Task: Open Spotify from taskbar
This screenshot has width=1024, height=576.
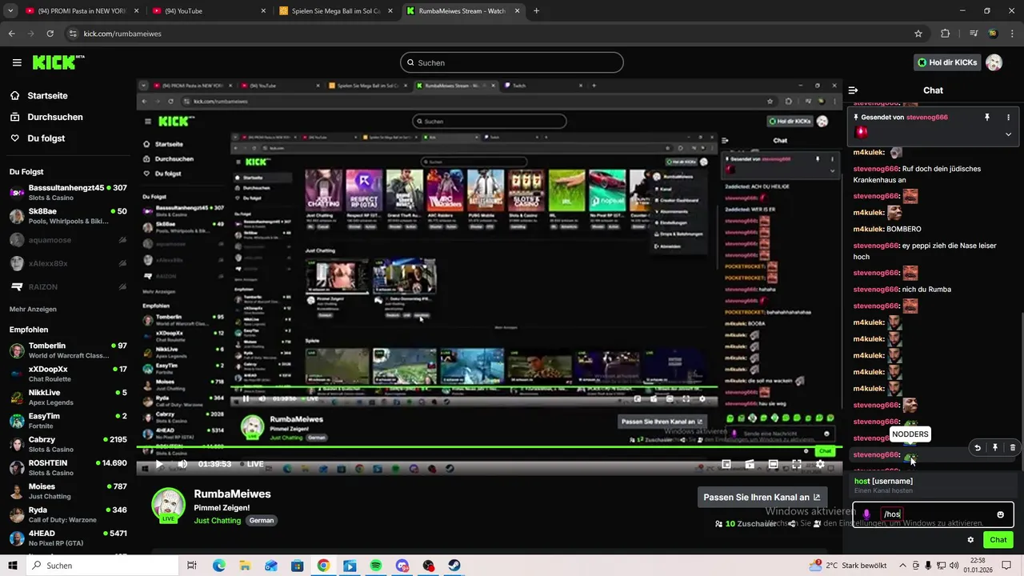Action: point(375,566)
